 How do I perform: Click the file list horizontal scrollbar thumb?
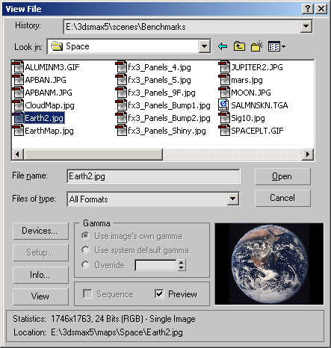tap(93, 155)
